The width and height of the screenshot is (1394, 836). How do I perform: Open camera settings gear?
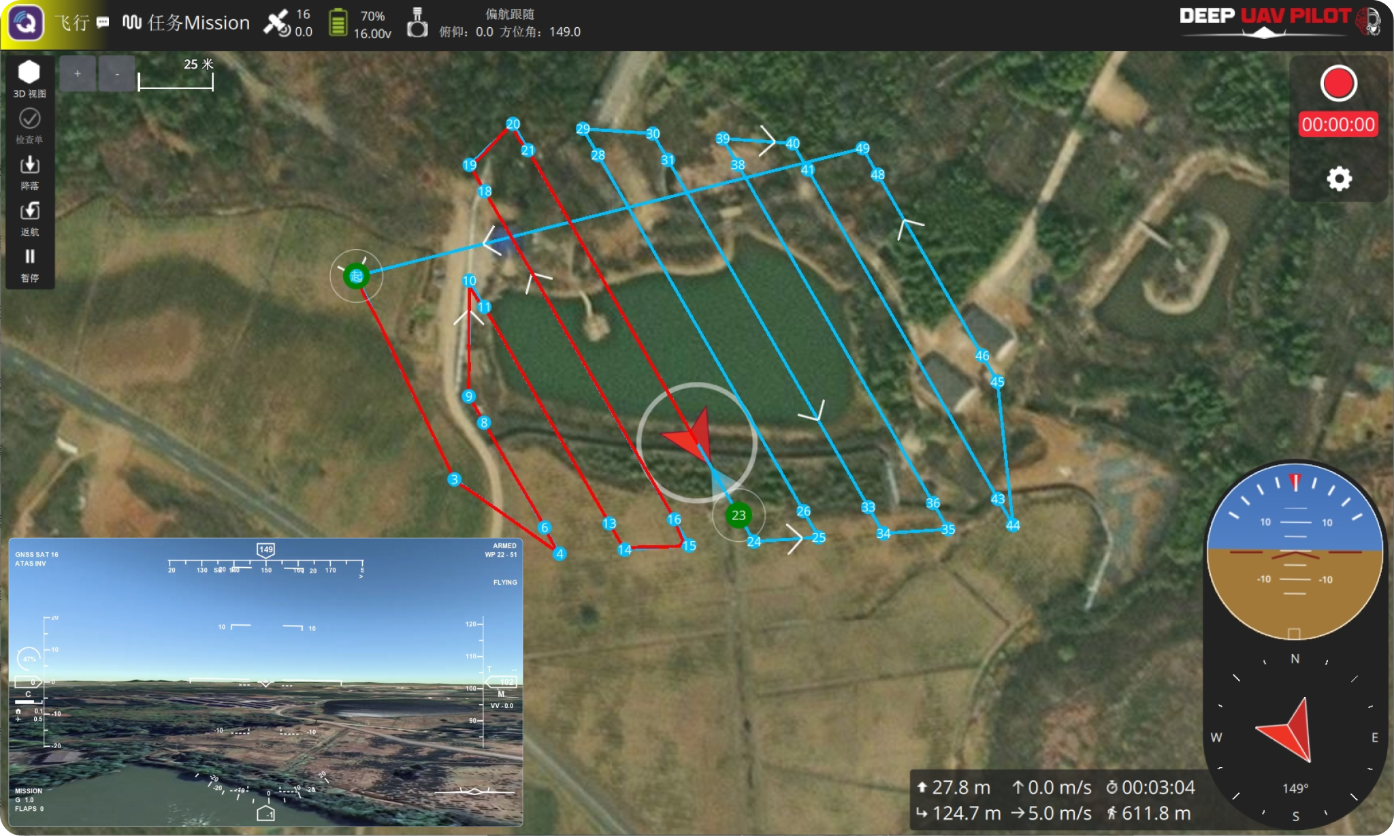(x=1339, y=179)
